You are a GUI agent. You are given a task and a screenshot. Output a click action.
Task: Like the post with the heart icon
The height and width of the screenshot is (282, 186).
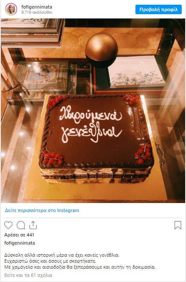click(x=9, y=225)
